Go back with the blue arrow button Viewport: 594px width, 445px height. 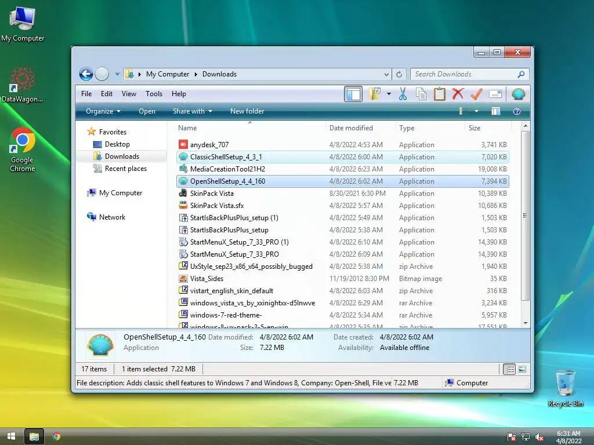(86, 74)
